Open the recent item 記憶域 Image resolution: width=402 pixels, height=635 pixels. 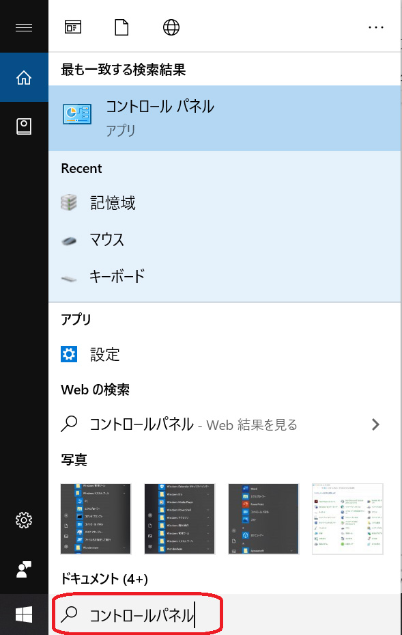click(x=225, y=202)
